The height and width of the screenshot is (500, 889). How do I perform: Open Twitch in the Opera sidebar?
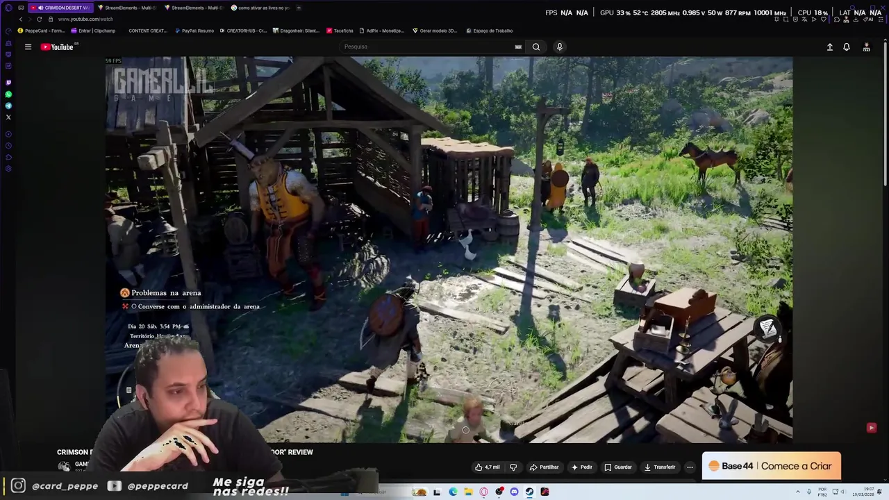pyautogui.click(x=8, y=83)
